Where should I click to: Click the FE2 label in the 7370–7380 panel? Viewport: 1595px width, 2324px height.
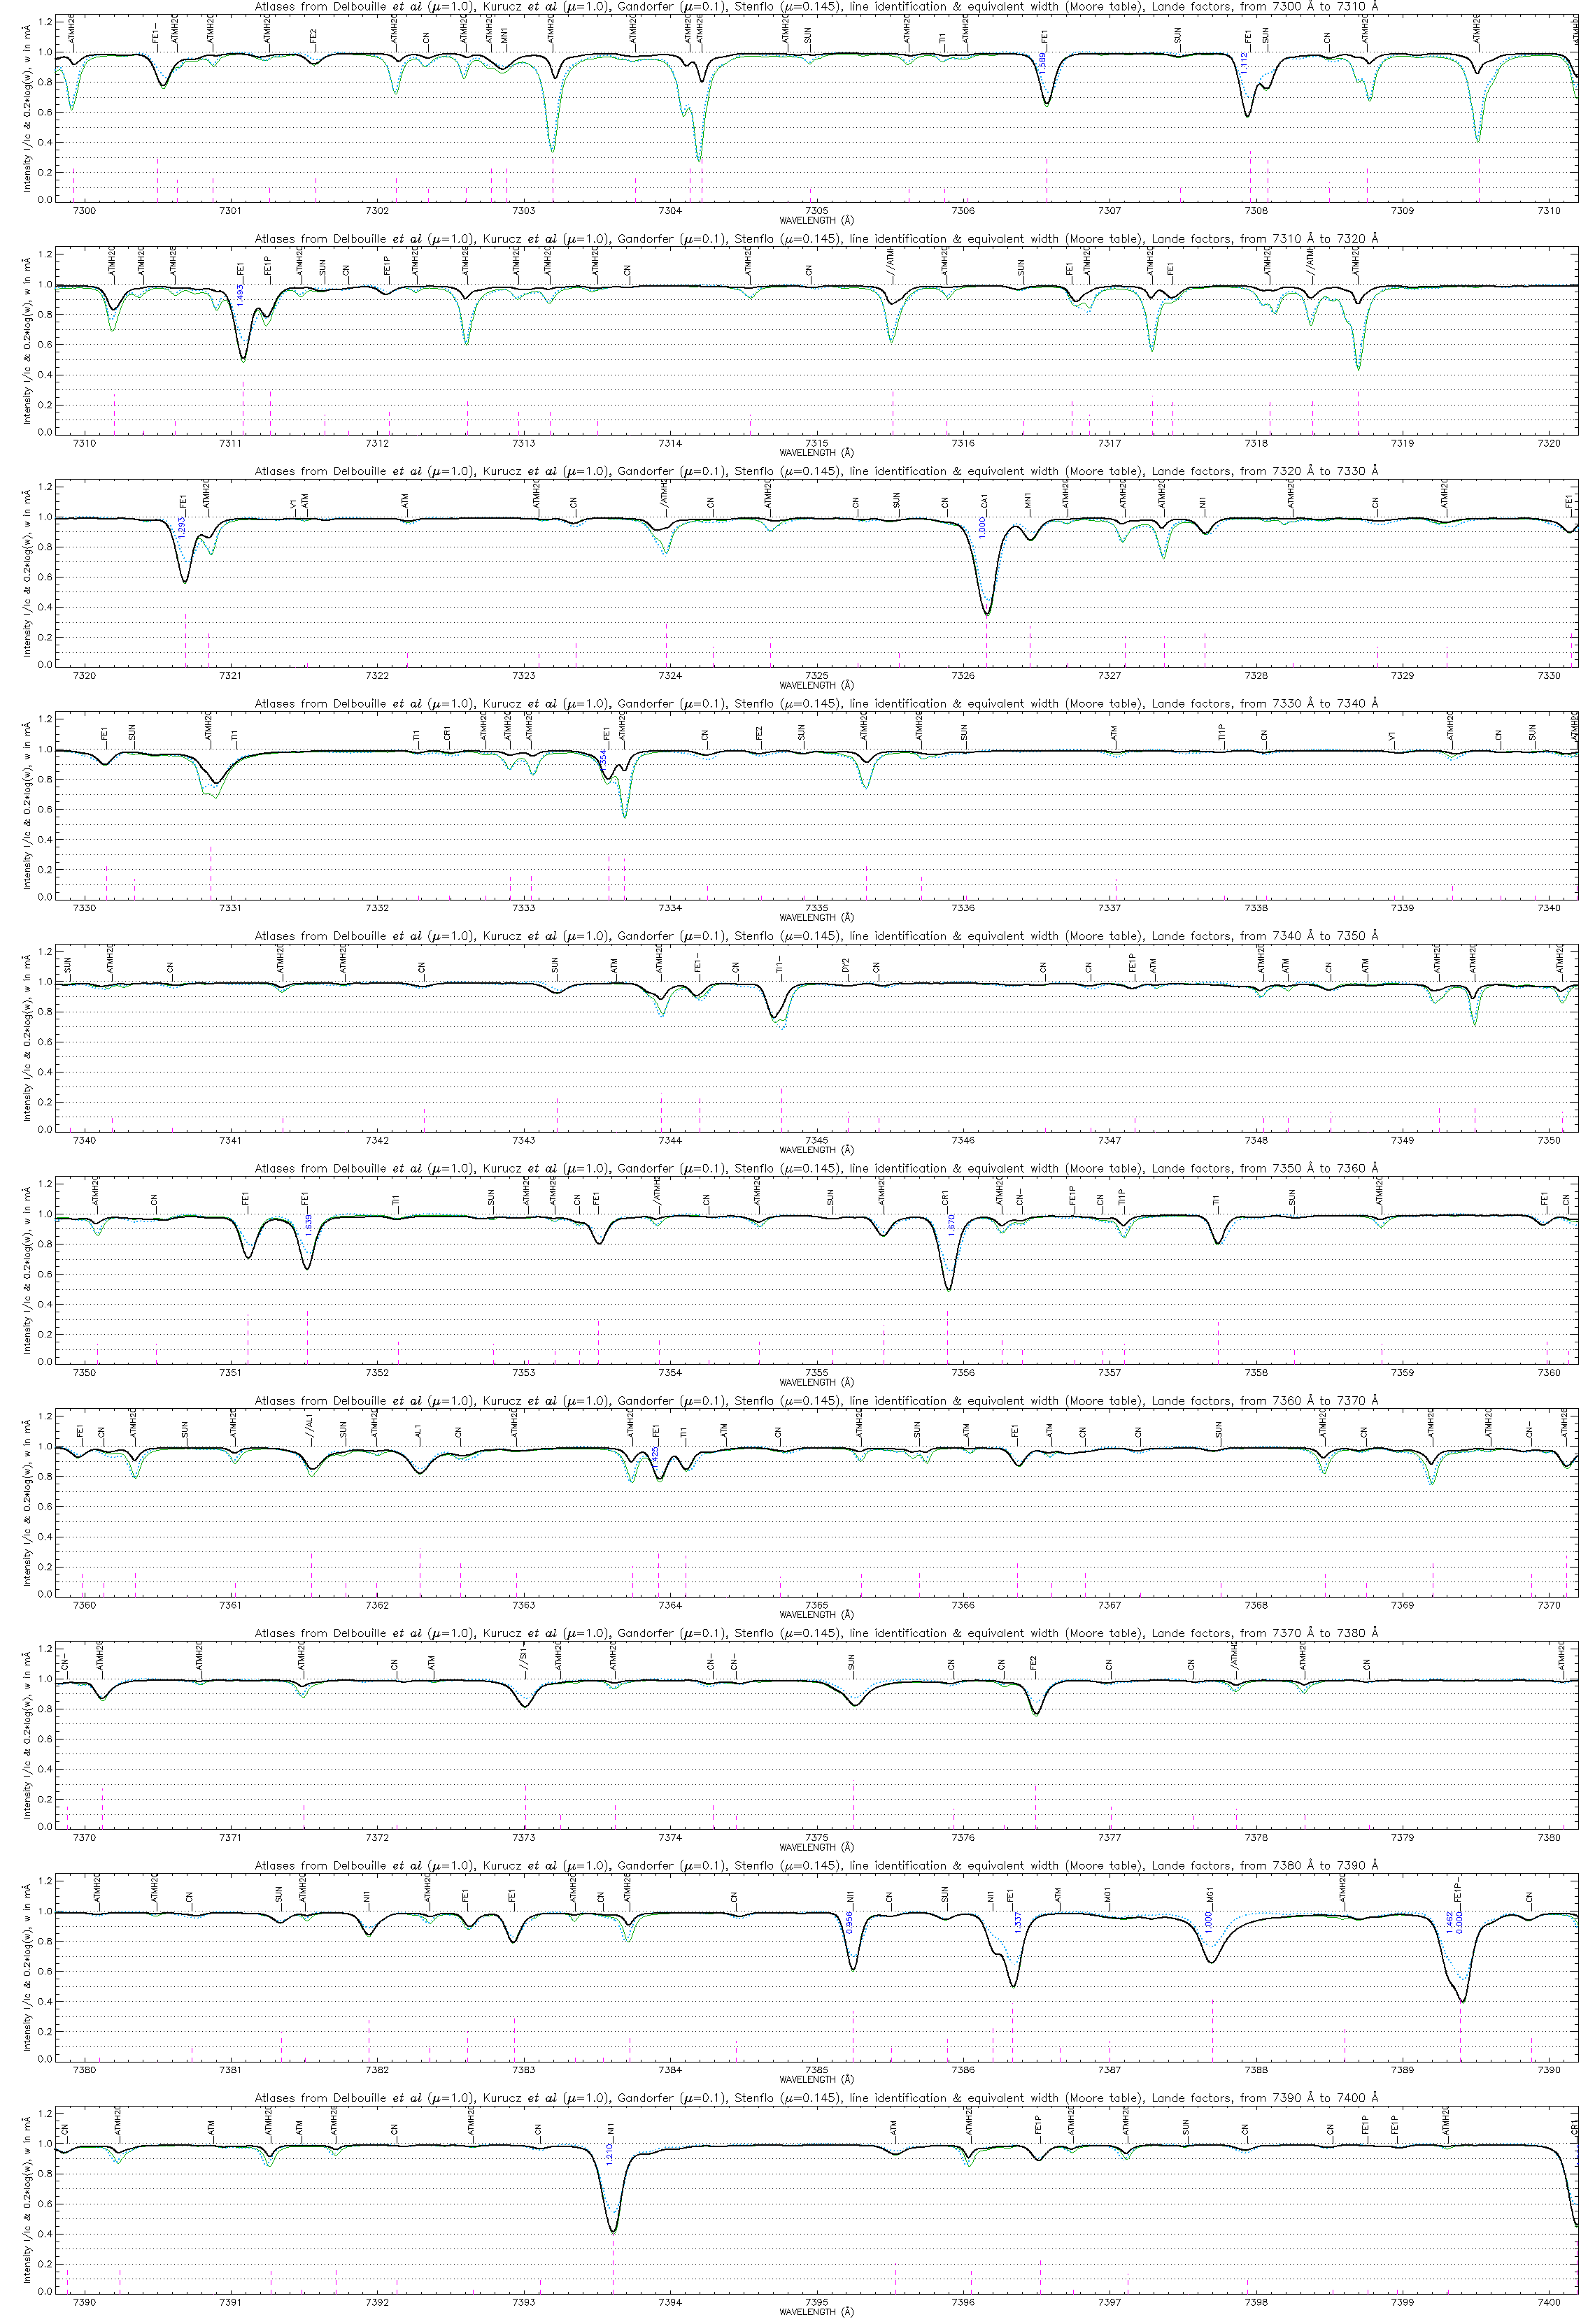click(1034, 1663)
